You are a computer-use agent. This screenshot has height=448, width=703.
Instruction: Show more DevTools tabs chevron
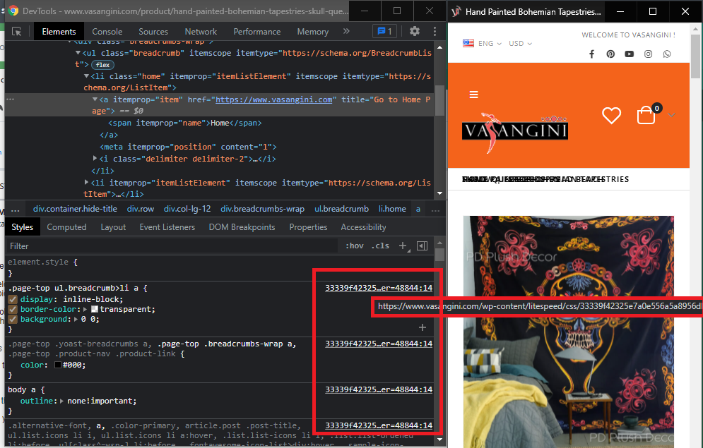[x=346, y=31]
